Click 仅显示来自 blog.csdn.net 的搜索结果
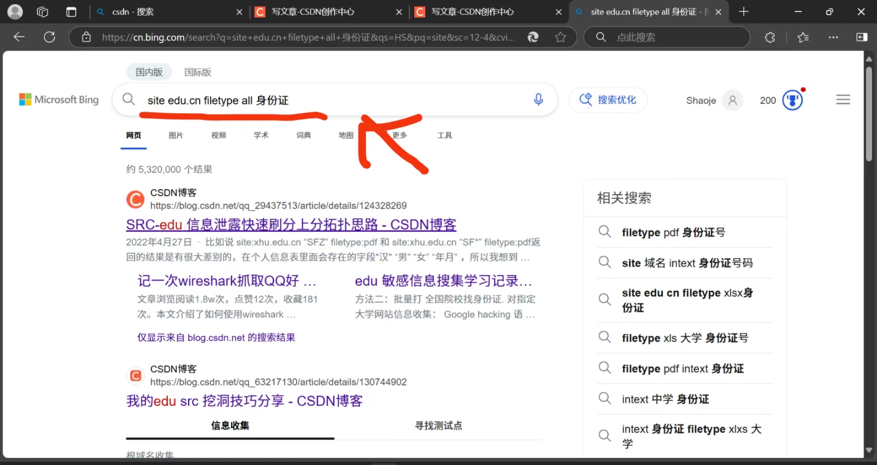Screen dimensions: 877x465 click(216, 338)
